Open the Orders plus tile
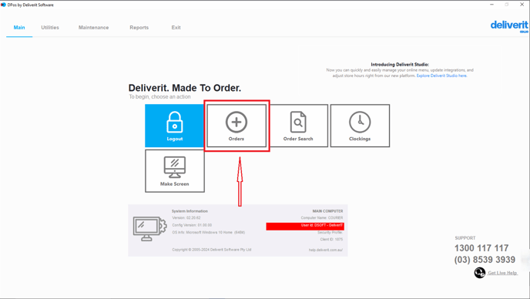The height and width of the screenshot is (299, 530). [x=236, y=126]
